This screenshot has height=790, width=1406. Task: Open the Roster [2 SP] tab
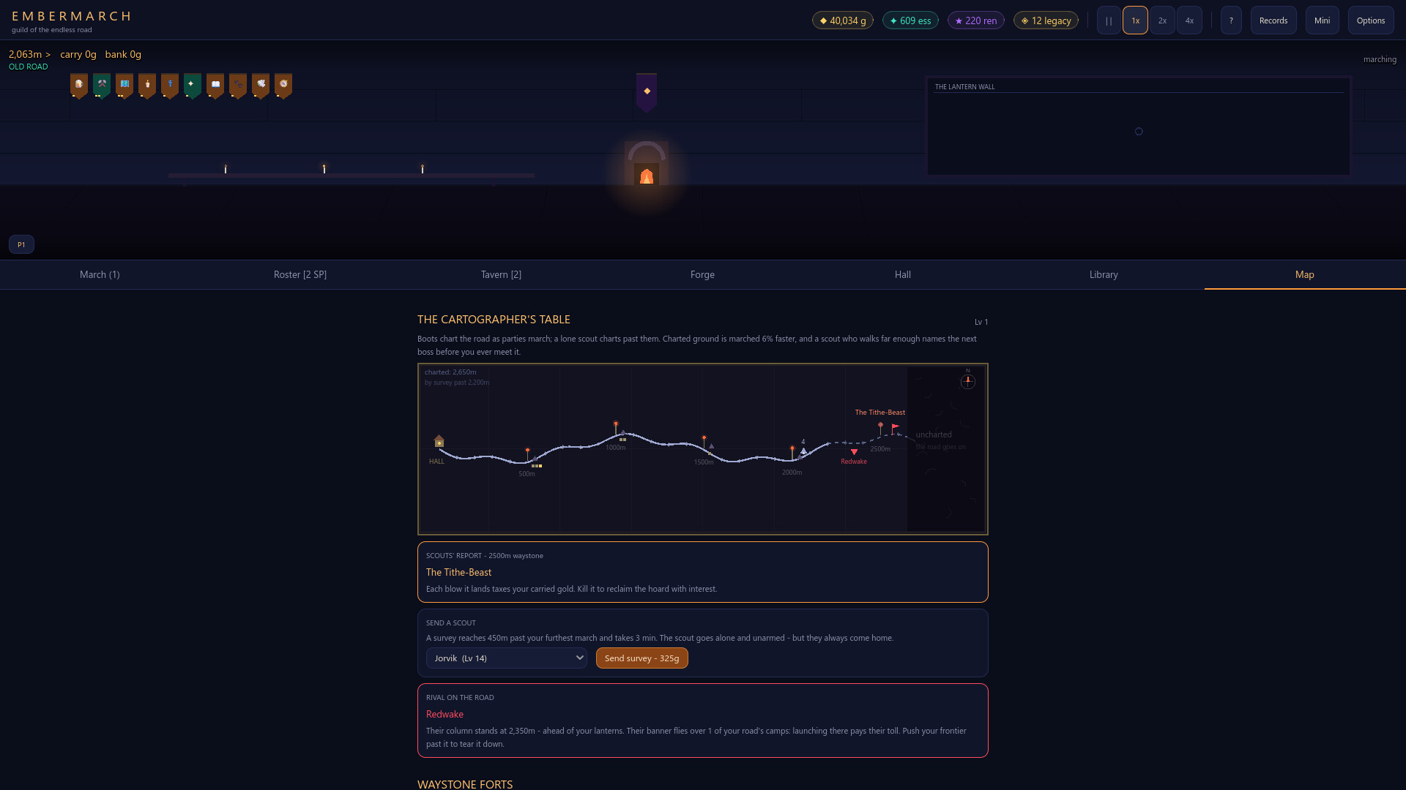(300, 274)
